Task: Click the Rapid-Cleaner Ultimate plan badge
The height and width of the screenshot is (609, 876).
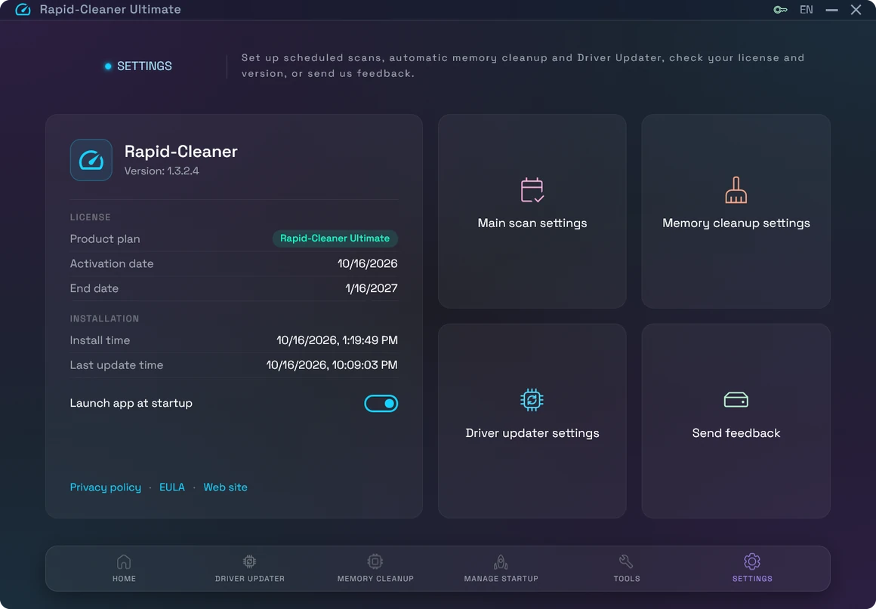Action: coord(335,238)
